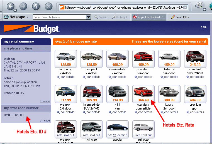
Task: Select the luxury 2/4-door car at 388.99
Action: click(169, 94)
